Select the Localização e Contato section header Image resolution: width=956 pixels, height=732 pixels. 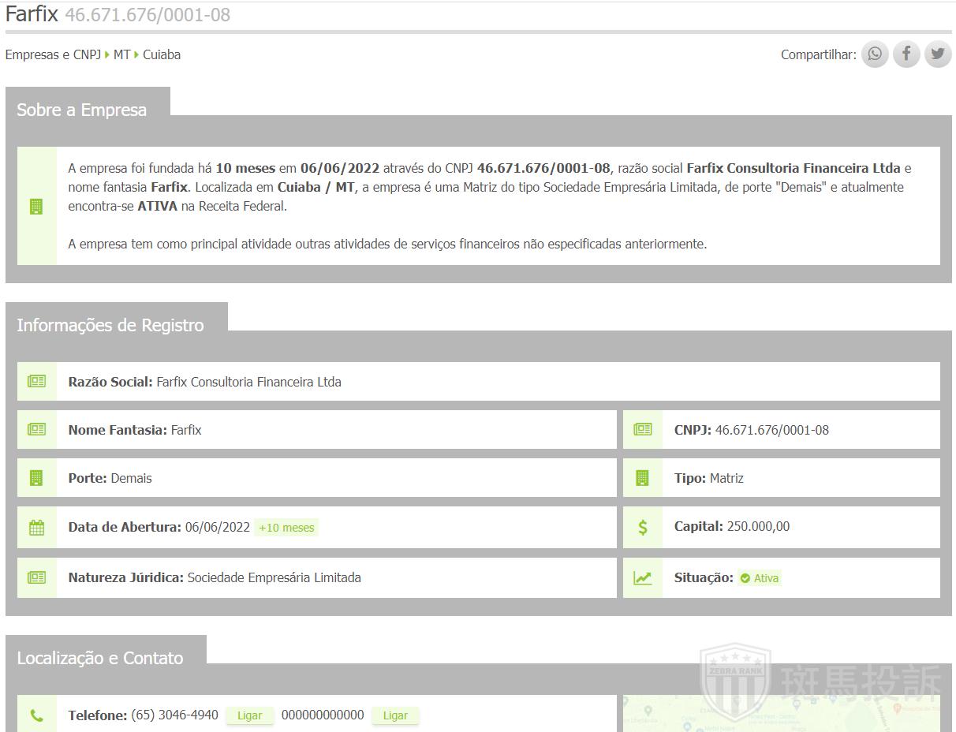click(x=100, y=658)
